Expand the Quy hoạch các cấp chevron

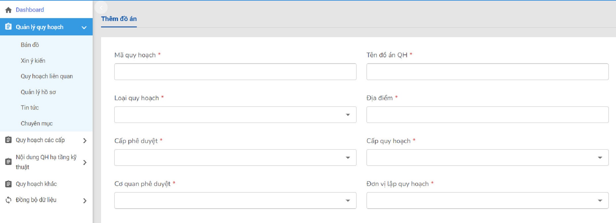point(85,141)
